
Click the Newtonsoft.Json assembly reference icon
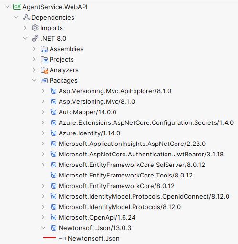[62, 238]
